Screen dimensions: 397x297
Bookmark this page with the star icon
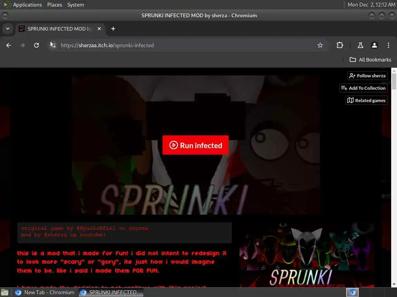(x=320, y=45)
